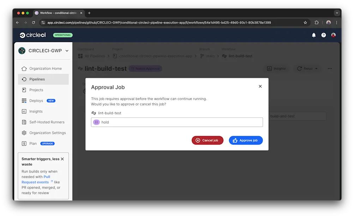Open the three-dots more actions menu
Screen dimensions: 354x217
(330, 68)
